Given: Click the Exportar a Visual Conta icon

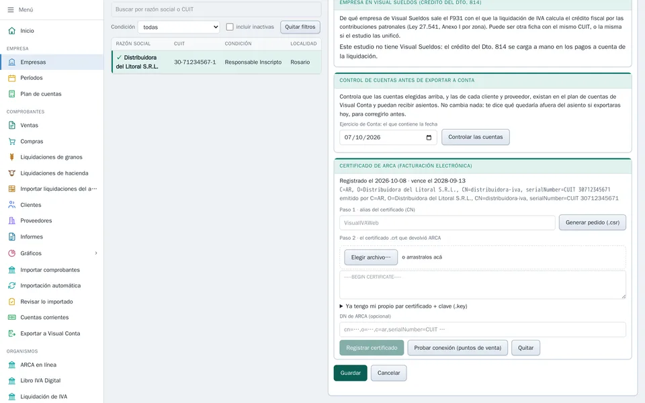Looking at the screenshot, I should [12, 334].
